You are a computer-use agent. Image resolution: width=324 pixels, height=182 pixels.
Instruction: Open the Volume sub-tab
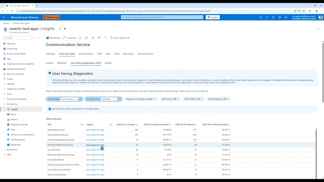[x=49, y=63]
